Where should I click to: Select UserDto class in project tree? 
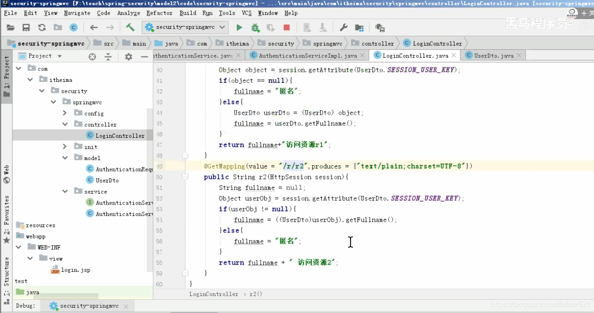click(x=102, y=180)
